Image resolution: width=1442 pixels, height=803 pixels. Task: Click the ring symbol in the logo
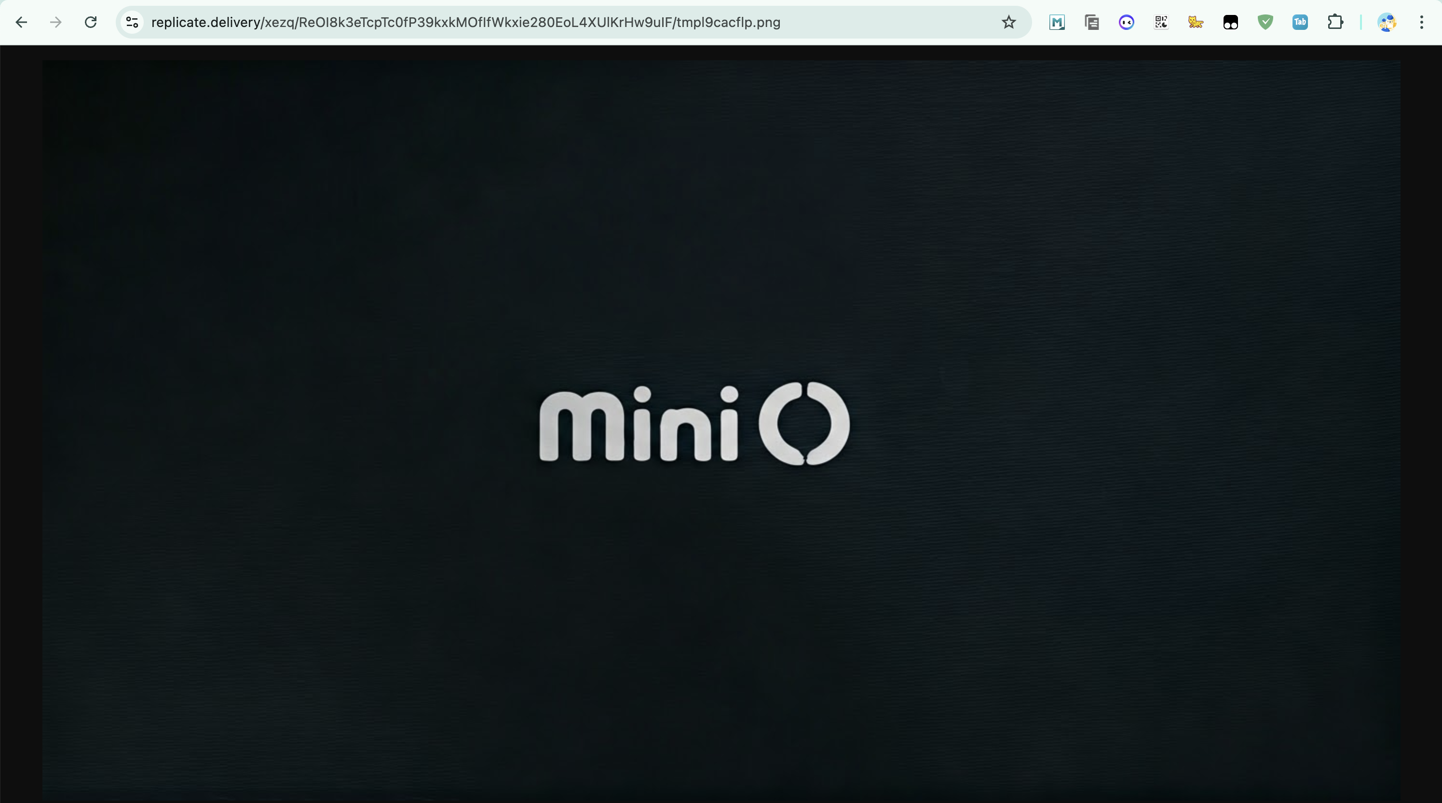point(804,424)
